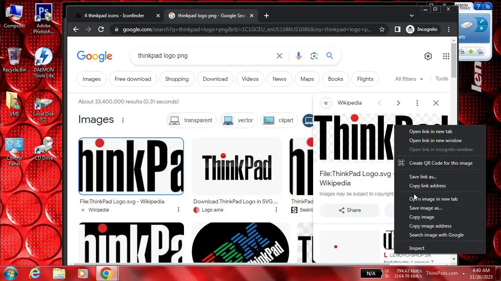Start a voice search with microphone
This screenshot has width=501, height=281.
click(x=299, y=56)
